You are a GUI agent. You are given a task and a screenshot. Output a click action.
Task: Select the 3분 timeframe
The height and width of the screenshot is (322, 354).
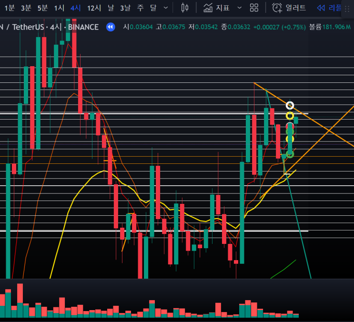coord(26,8)
